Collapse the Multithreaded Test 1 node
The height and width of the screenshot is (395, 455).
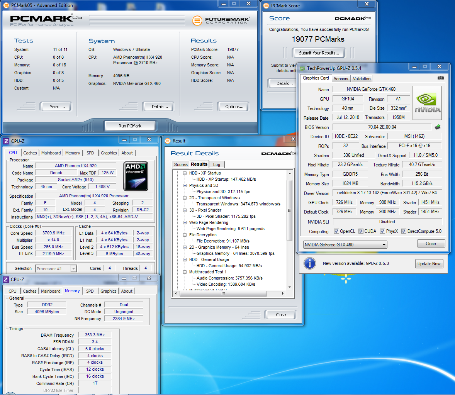[185, 272]
